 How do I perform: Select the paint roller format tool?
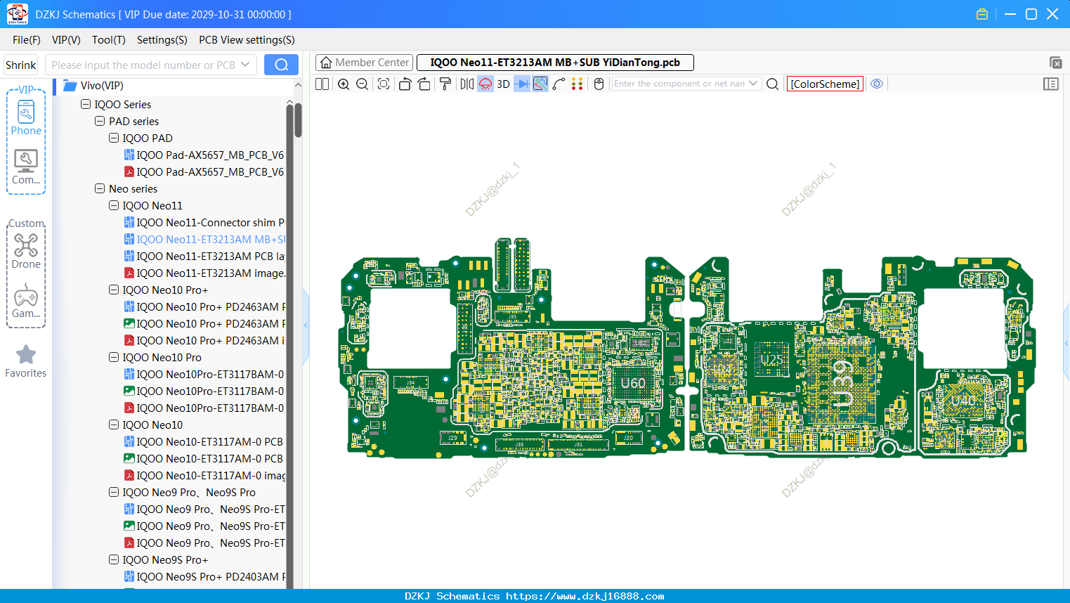click(x=445, y=84)
